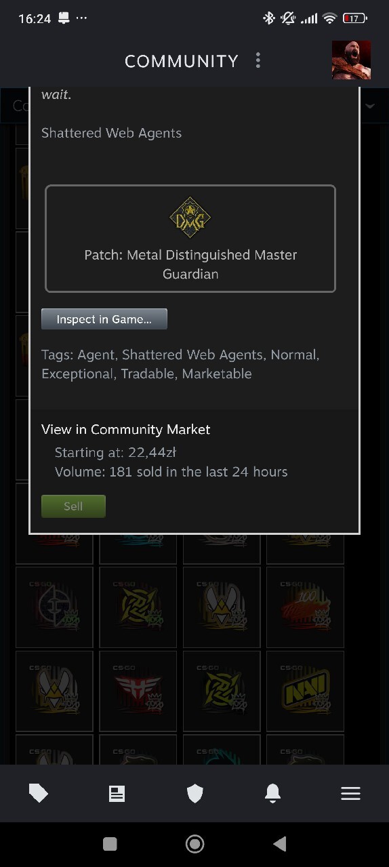Viewport: 389px width, 867px height.
Task: Open the Steam store tag icon
Action: coord(39,793)
